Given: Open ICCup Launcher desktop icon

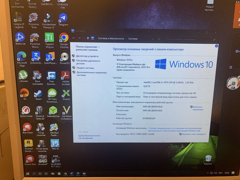Looking at the screenshot, I should coord(41,129).
